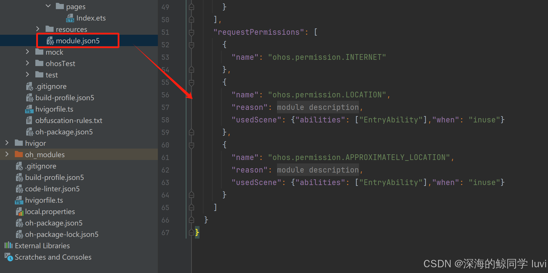Image resolution: width=548 pixels, height=273 pixels.
Task: Click the pages folder icon
Action: pyautogui.click(x=60, y=6)
